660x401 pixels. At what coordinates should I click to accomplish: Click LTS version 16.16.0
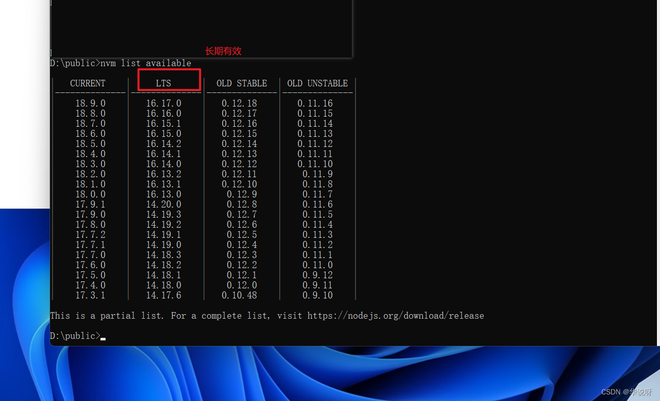pyautogui.click(x=164, y=114)
